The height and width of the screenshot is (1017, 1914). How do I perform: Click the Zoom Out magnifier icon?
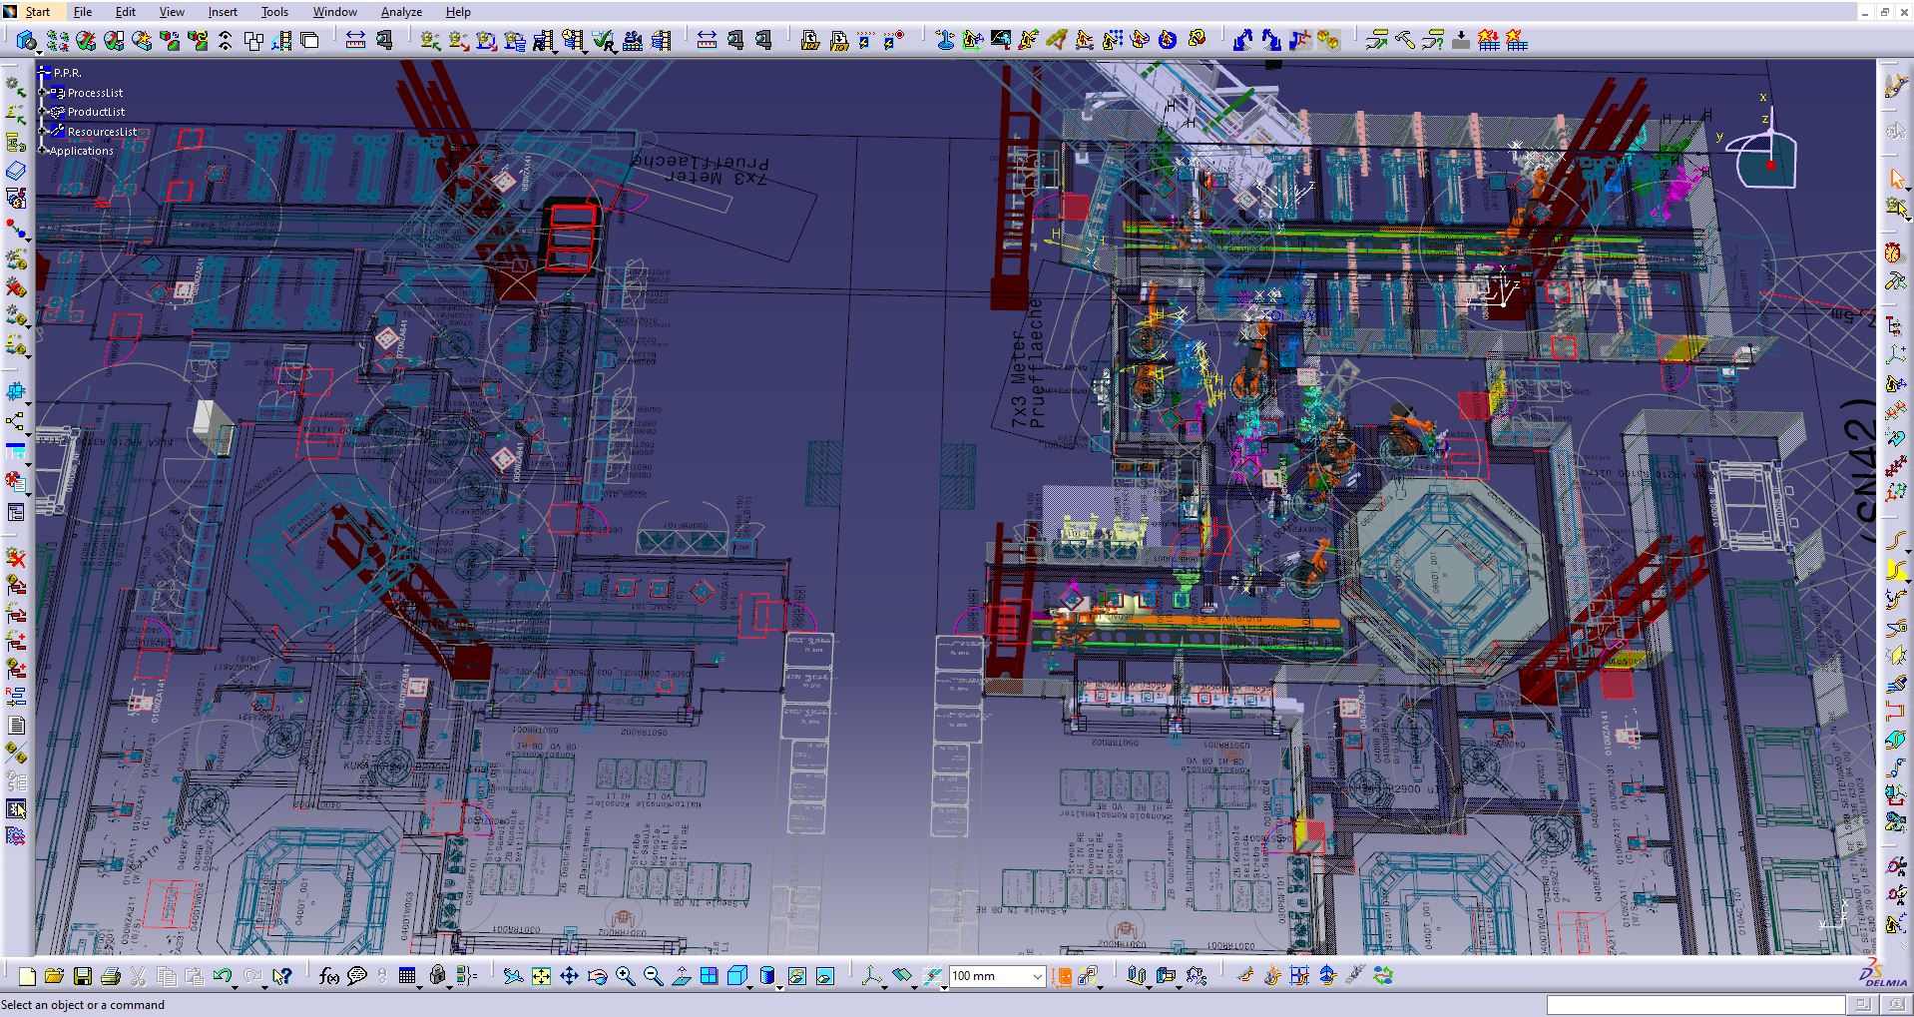point(653,976)
